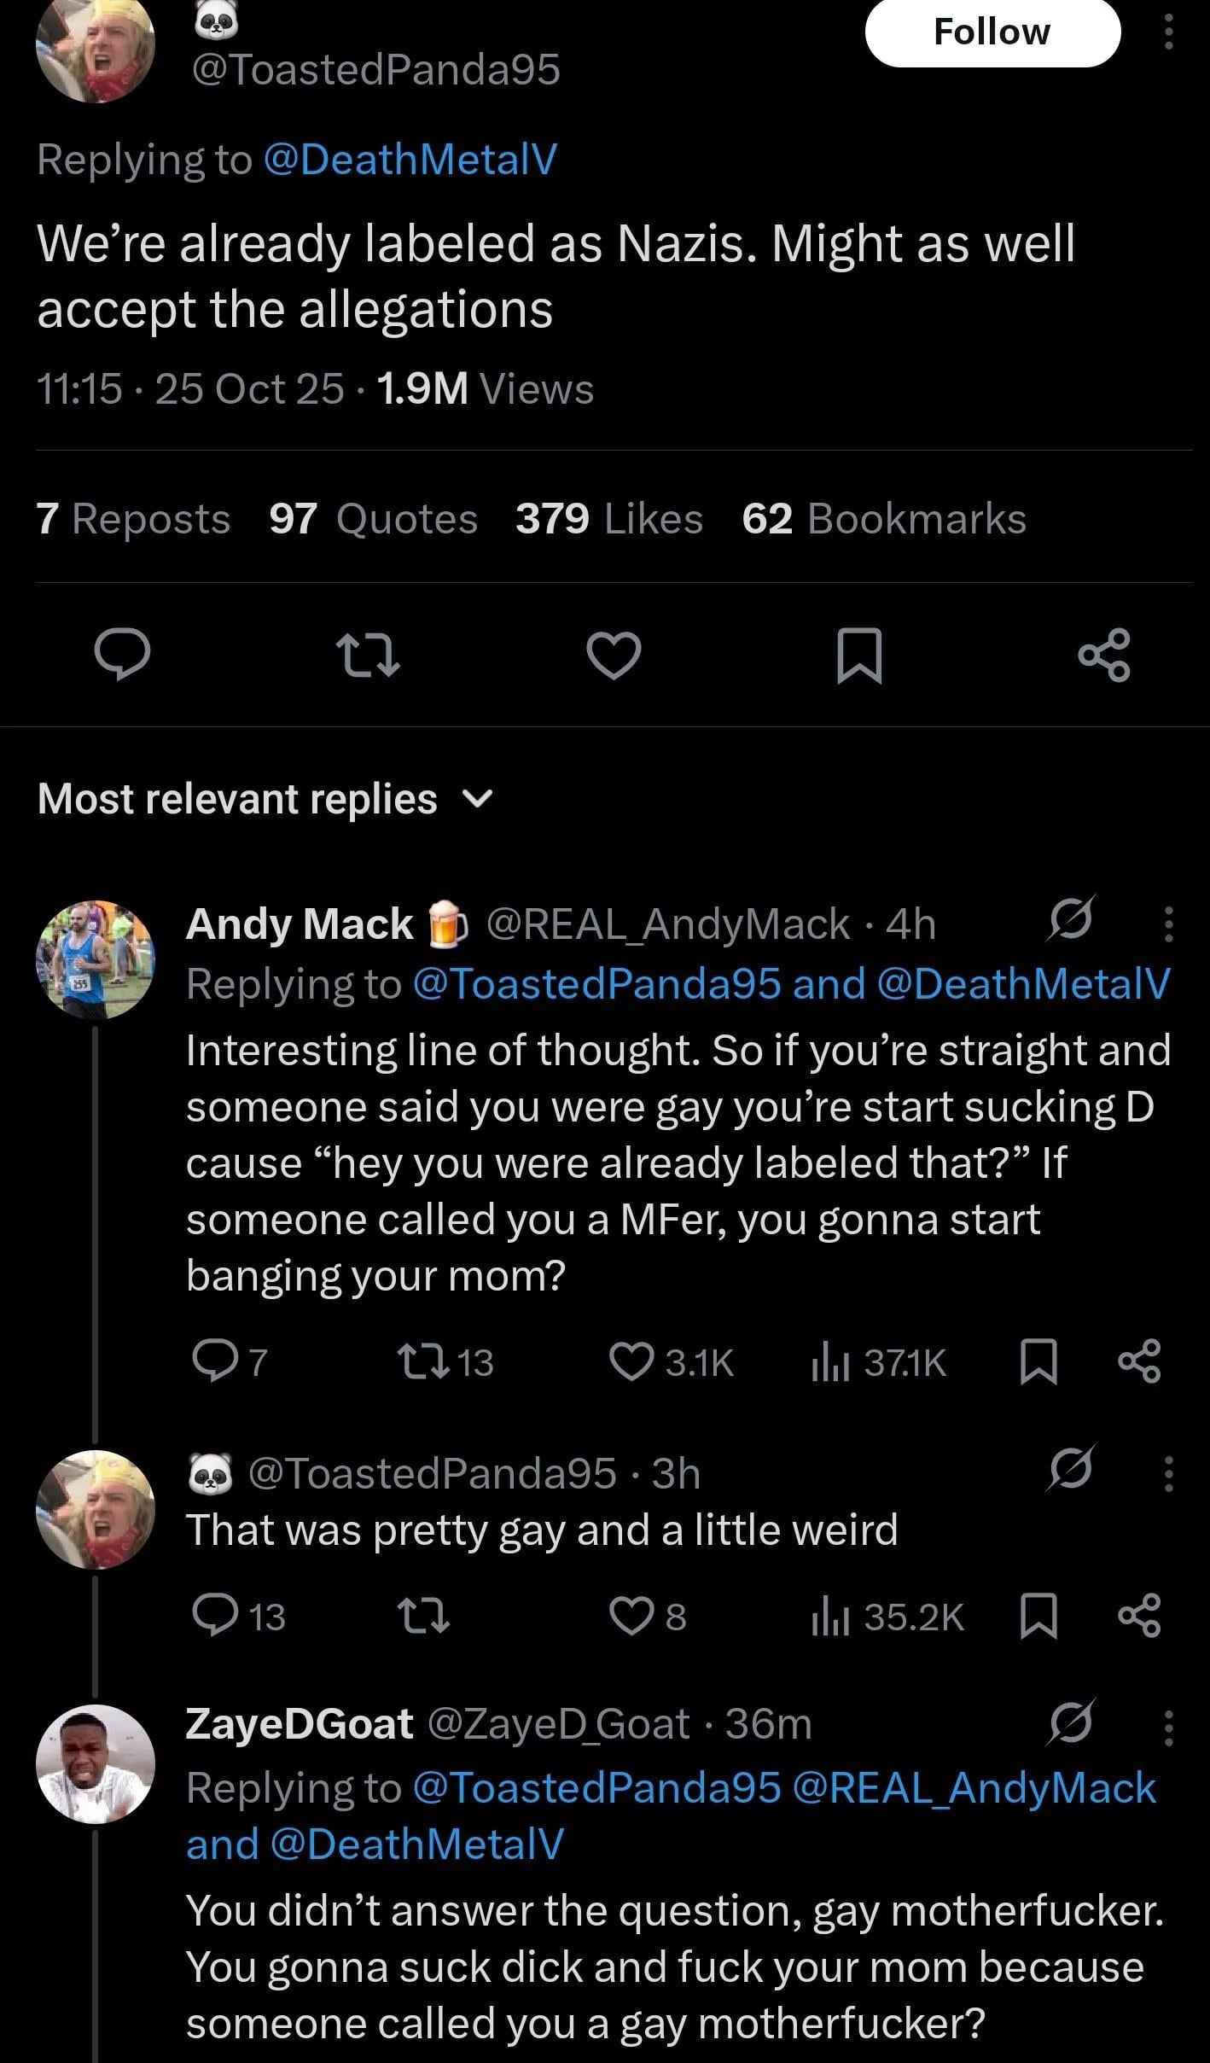Share the main post via share icon
Image resolution: width=1210 pixels, height=2063 pixels.
tap(1104, 655)
